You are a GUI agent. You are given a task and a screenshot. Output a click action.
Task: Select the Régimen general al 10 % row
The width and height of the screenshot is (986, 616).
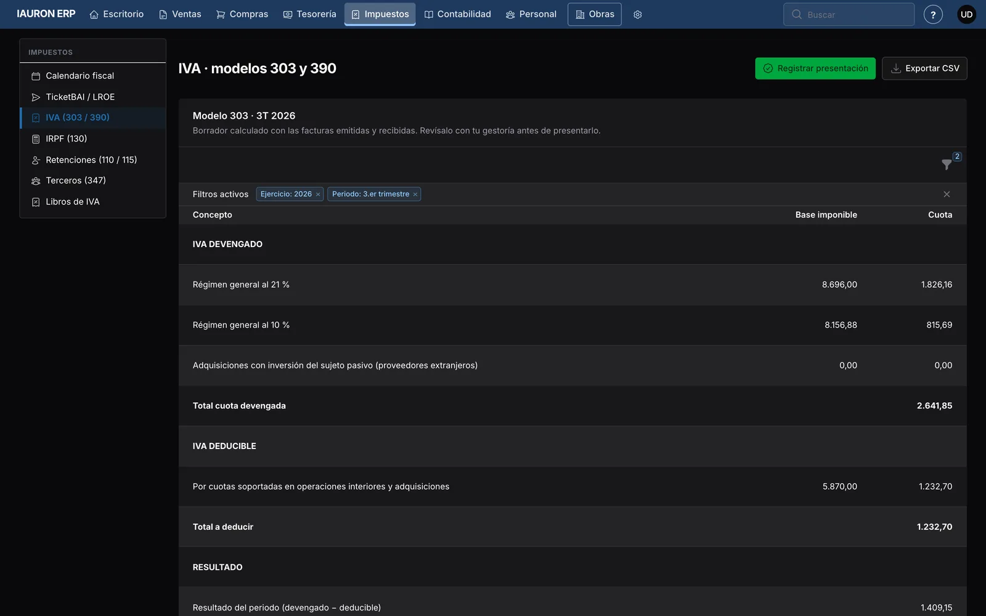point(572,325)
